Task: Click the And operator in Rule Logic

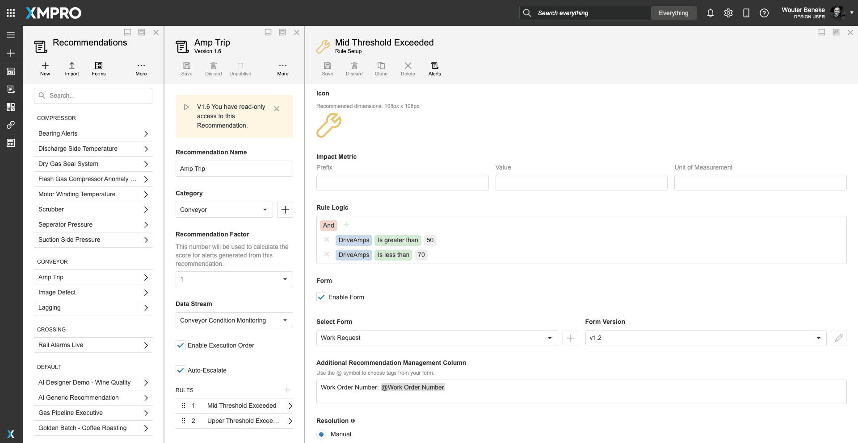Action: pyautogui.click(x=328, y=225)
